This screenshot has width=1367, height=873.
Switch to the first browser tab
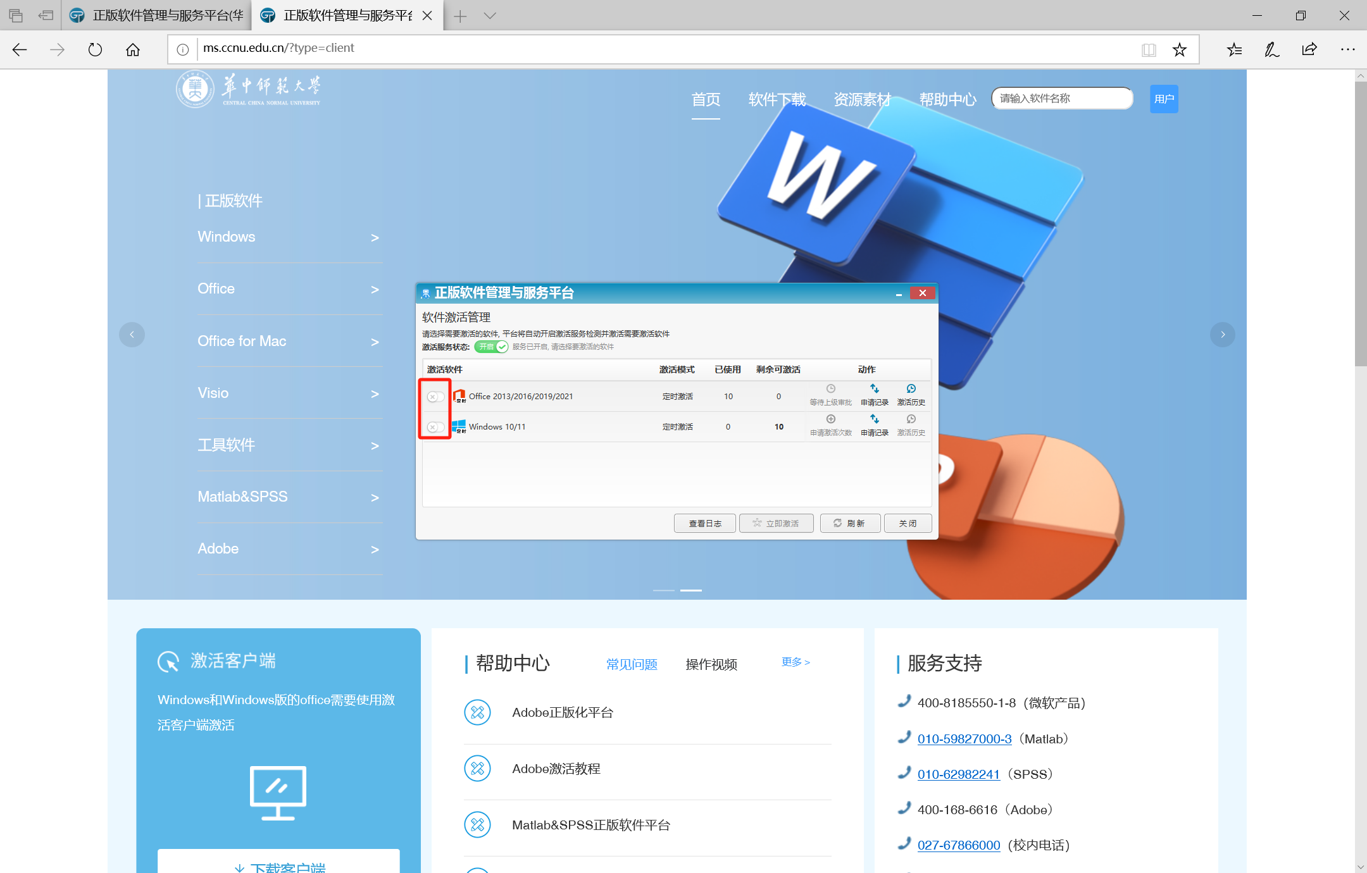[x=157, y=16]
